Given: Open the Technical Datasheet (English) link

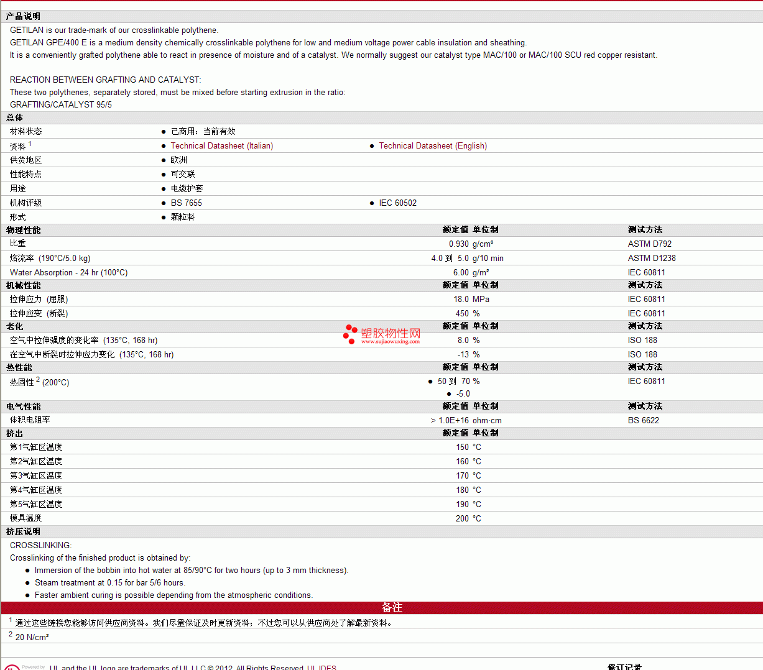Looking at the screenshot, I should [x=433, y=146].
